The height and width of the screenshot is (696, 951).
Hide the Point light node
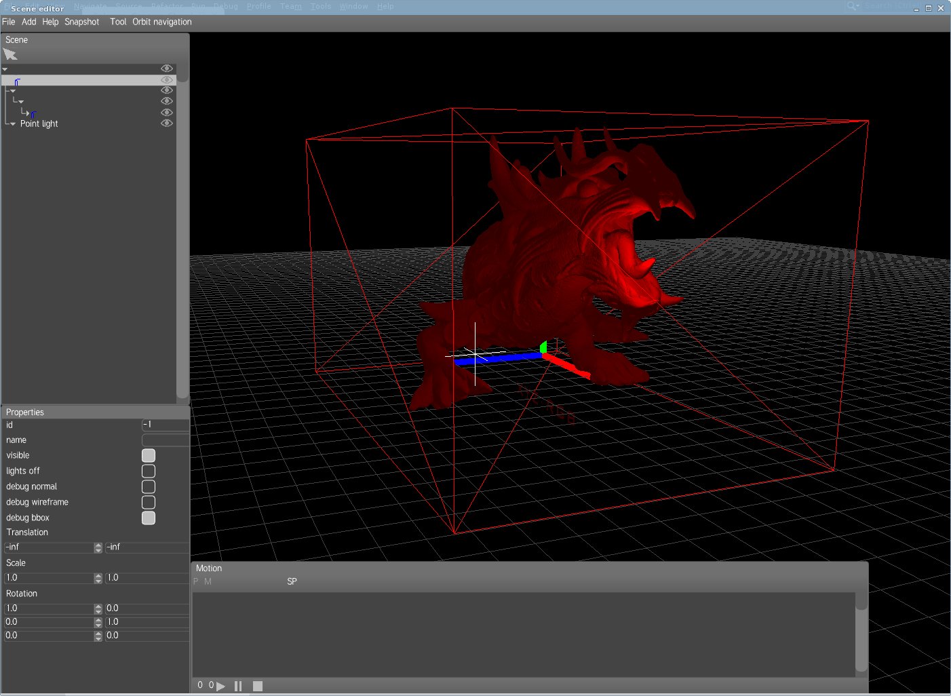(167, 123)
